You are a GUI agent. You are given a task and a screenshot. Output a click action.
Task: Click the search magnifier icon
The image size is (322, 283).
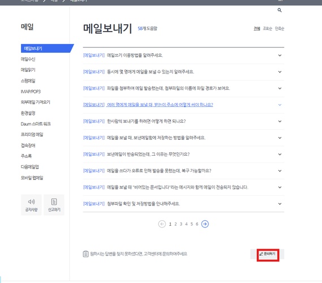point(280,10)
